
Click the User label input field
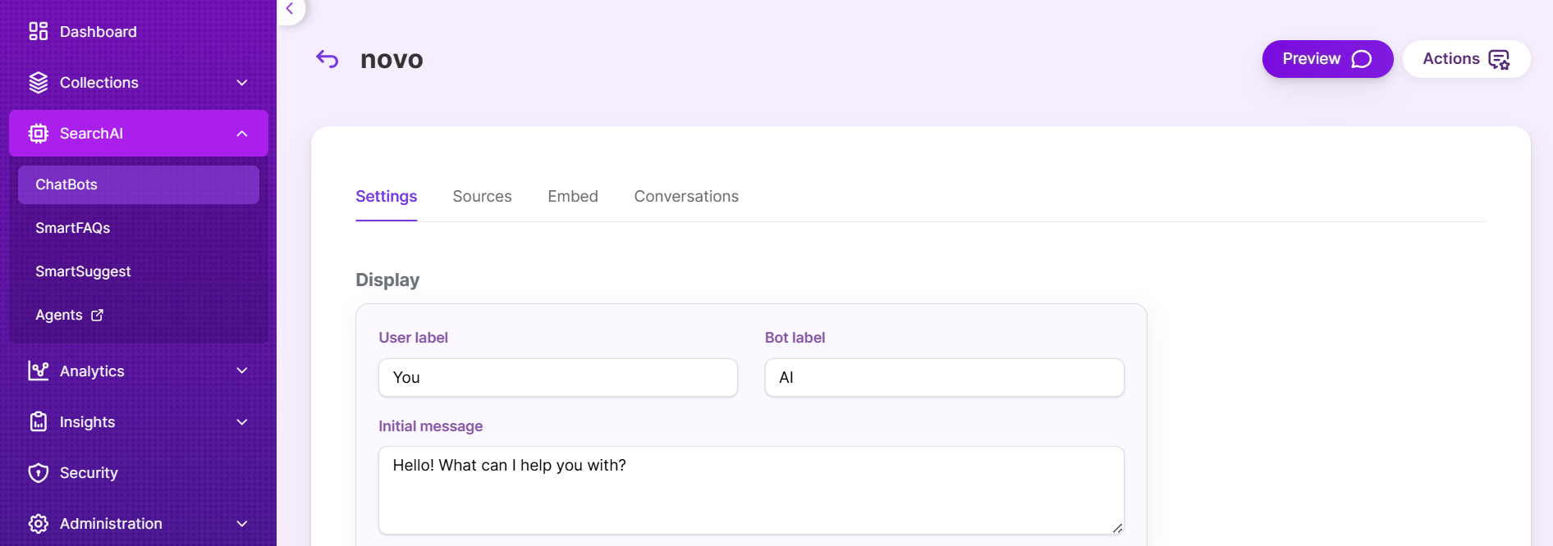click(x=558, y=377)
